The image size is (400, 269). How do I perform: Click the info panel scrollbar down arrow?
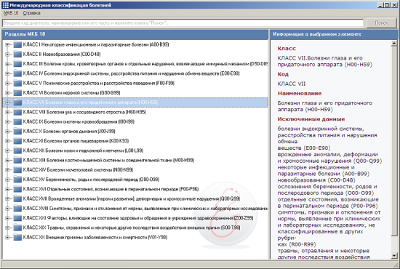394,255
